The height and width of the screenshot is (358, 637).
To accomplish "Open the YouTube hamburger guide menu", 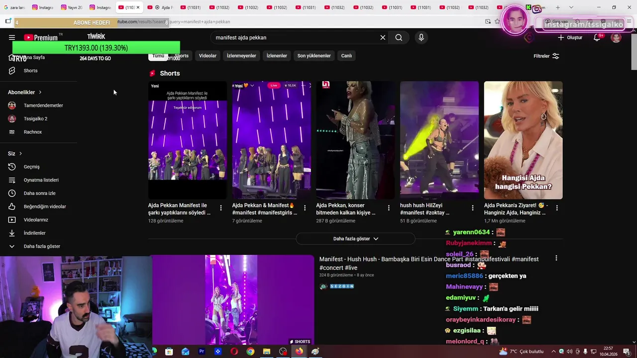I will click(x=12, y=37).
